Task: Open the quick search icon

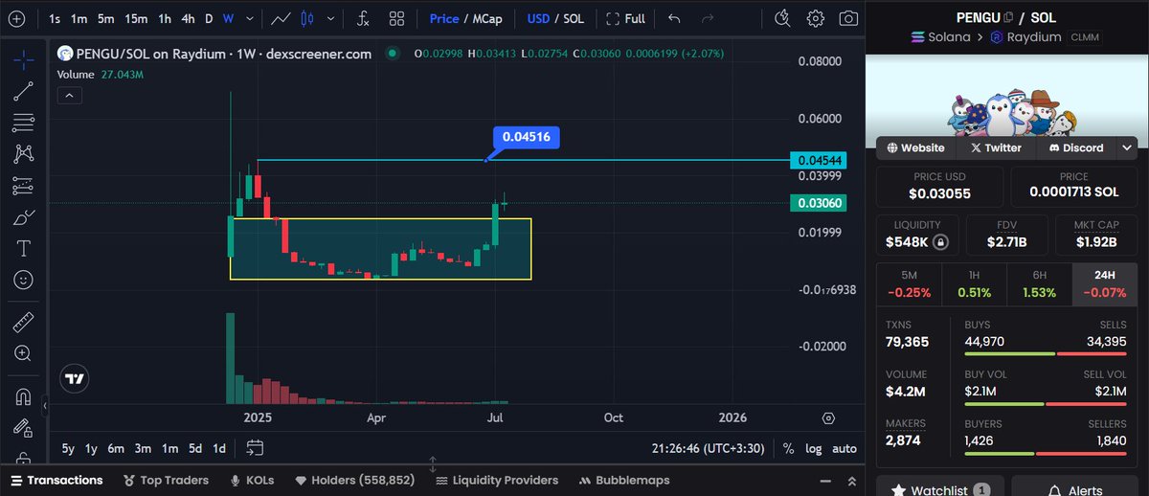Action: [x=782, y=18]
